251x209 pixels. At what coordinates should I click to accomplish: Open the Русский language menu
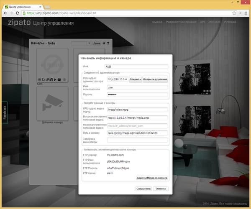coord(230,22)
